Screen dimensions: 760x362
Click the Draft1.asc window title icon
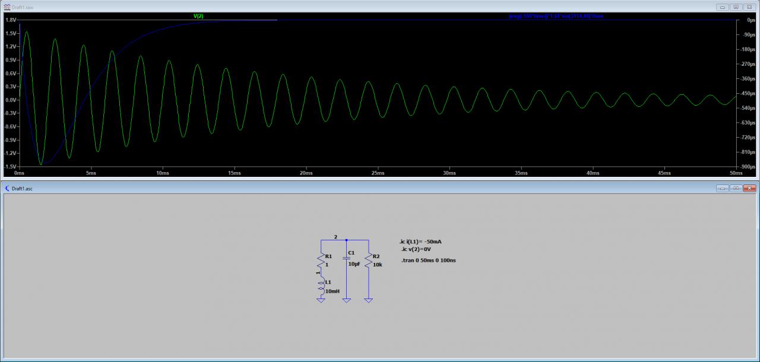coord(7,188)
